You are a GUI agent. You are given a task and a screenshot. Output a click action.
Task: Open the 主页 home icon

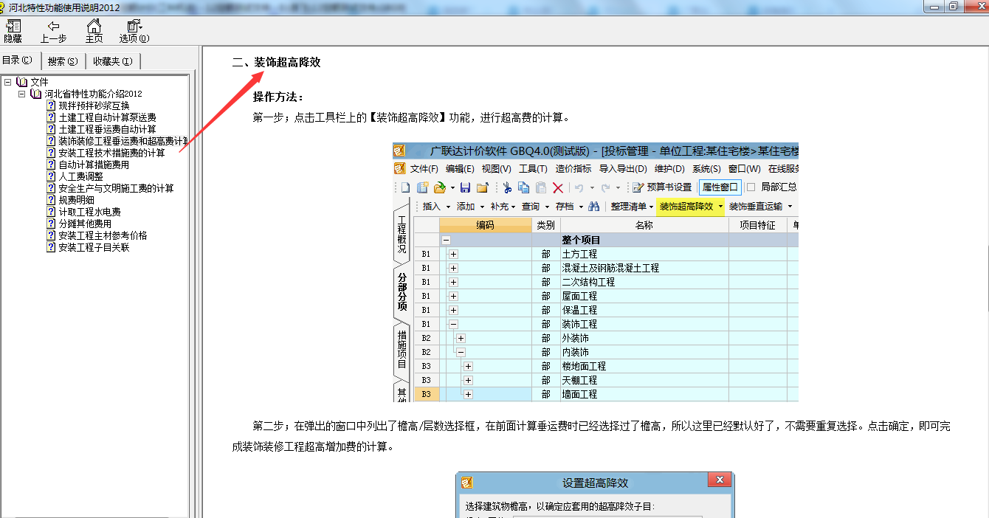pyautogui.click(x=94, y=27)
